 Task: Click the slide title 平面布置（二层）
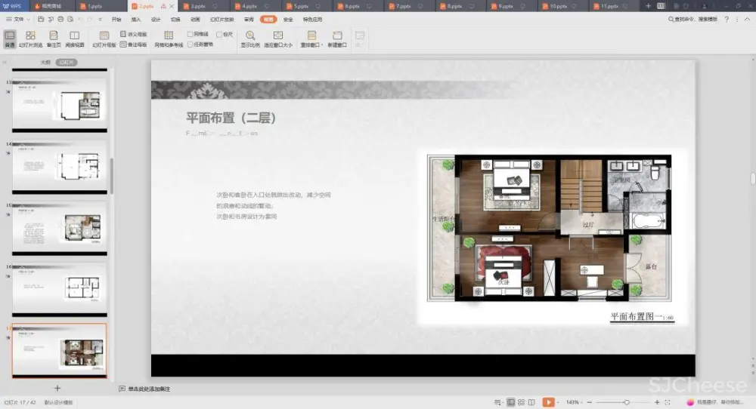pos(231,118)
